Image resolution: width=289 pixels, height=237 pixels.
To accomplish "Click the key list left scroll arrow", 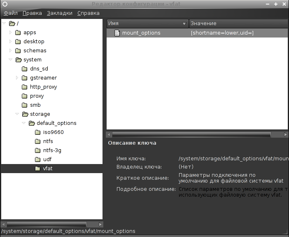I will point(109,134).
